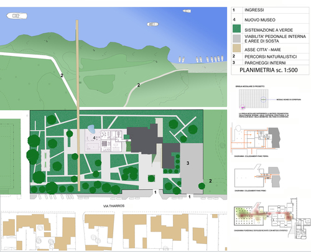The image size is (311, 252).
Task: Open the functional flow heatmap diagram
Action: pyautogui.click(x=272, y=218)
